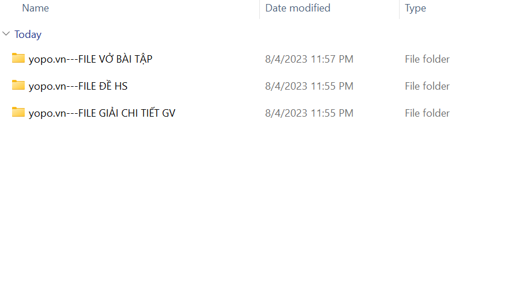
Task: Collapse the Today group chevron
Action: (6, 33)
